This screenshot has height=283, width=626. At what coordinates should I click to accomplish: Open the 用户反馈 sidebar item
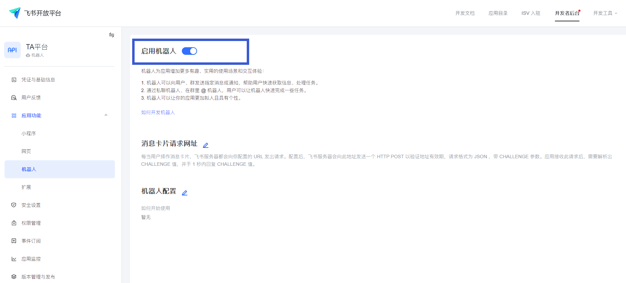click(31, 98)
